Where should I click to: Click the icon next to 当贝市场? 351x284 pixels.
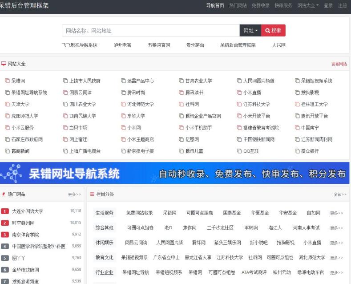click(65, 128)
